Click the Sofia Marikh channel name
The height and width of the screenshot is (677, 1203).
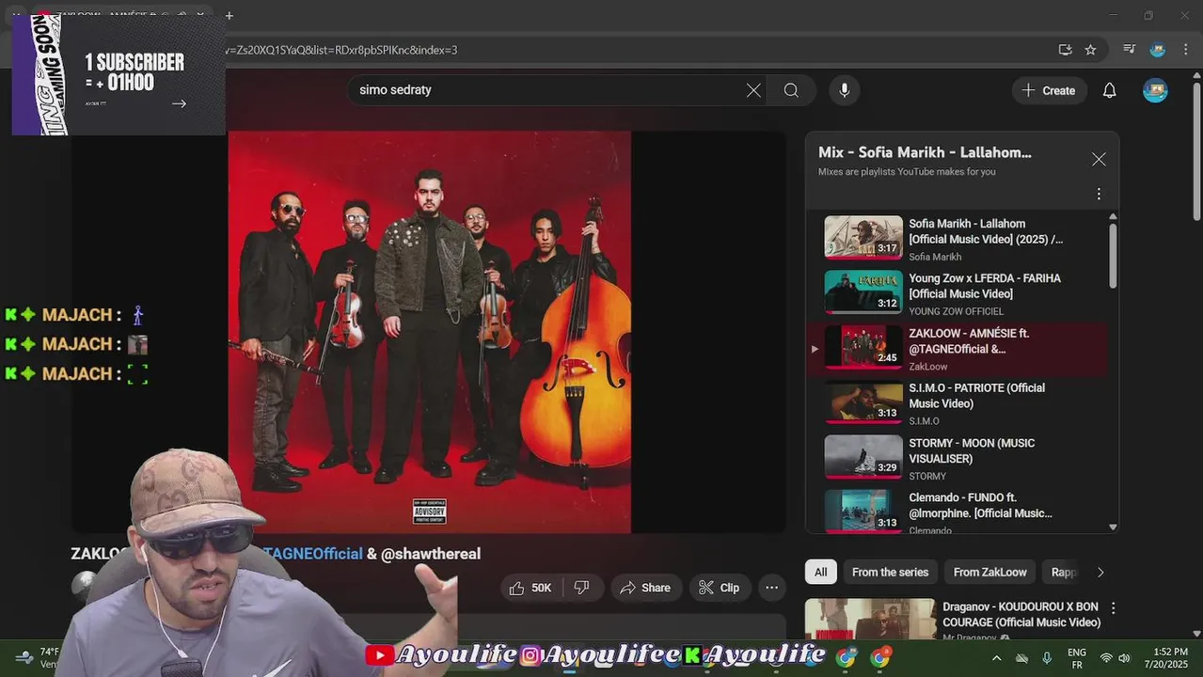click(935, 257)
